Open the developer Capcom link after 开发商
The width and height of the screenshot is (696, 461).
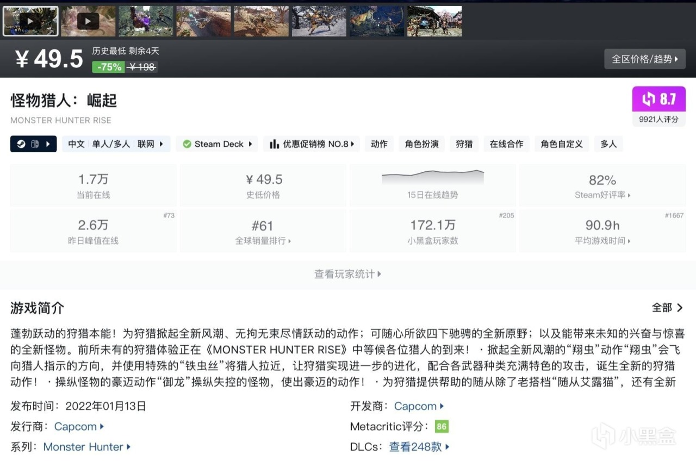point(419,406)
